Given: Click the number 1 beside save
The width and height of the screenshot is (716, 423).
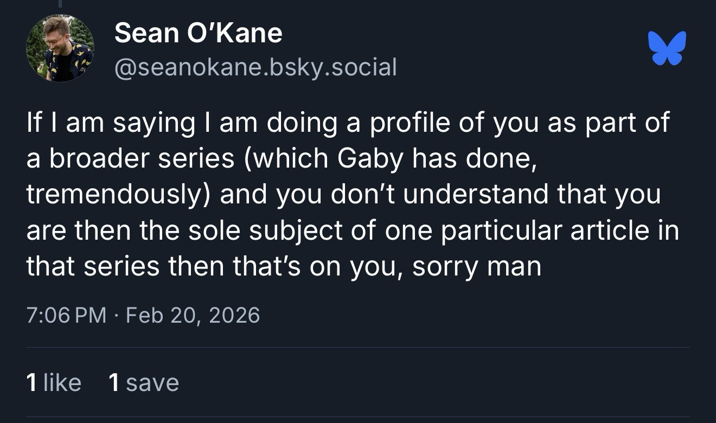Looking at the screenshot, I should (114, 382).
